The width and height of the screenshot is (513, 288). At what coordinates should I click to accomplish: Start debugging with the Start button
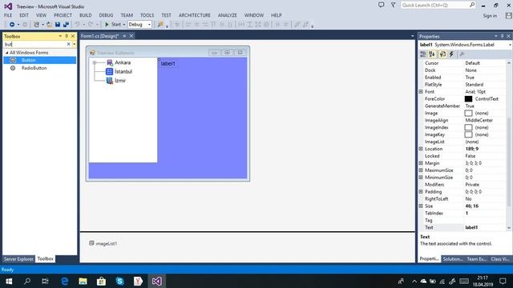113,25
